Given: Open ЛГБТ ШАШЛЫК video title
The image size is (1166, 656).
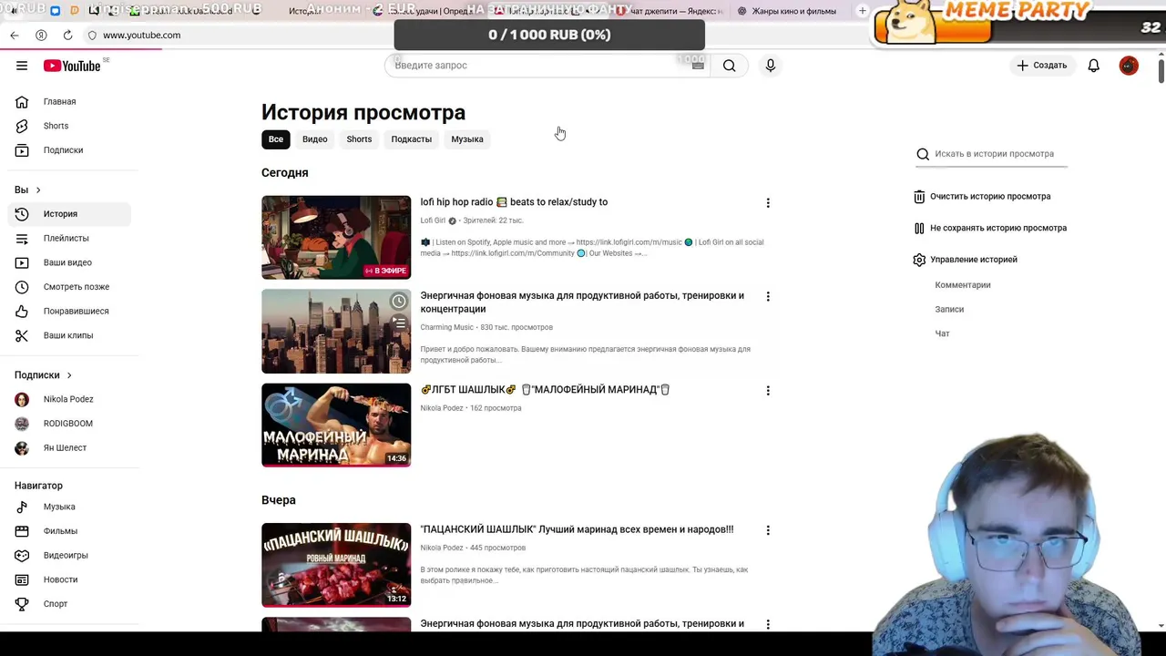Looking at the screenshot, I should [x=545, y=390].
